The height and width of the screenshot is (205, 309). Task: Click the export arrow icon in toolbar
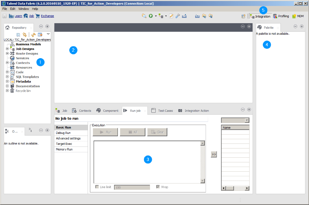[184, 16]
